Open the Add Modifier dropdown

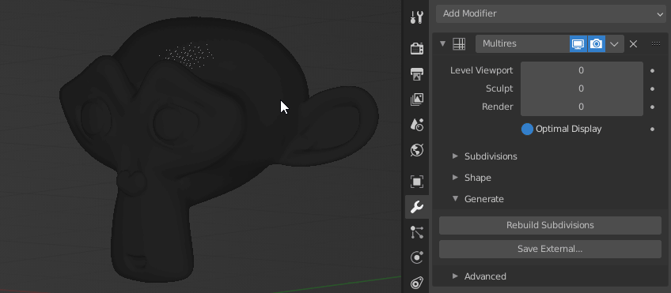[x=551, y=13]
